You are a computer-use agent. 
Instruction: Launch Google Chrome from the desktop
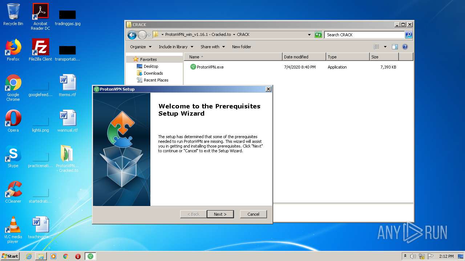[x=13, y=88]
